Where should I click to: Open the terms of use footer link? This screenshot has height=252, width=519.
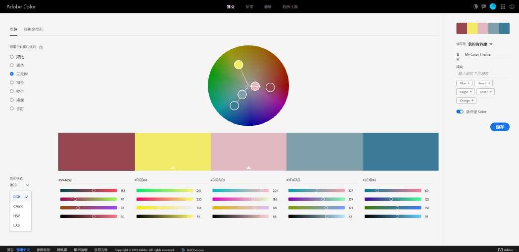click(x=44, y=250)
